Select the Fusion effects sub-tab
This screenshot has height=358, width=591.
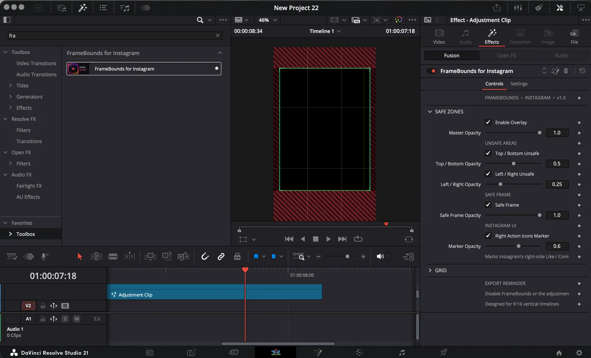click(452, 55)
